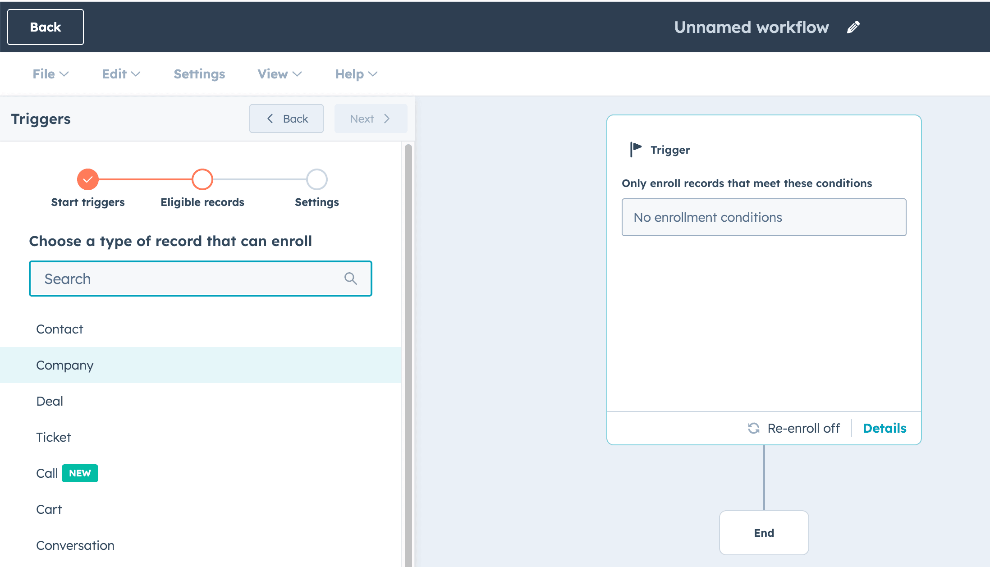Open the View dropdown menu
The image size is (990, 567).
(279, 74)
